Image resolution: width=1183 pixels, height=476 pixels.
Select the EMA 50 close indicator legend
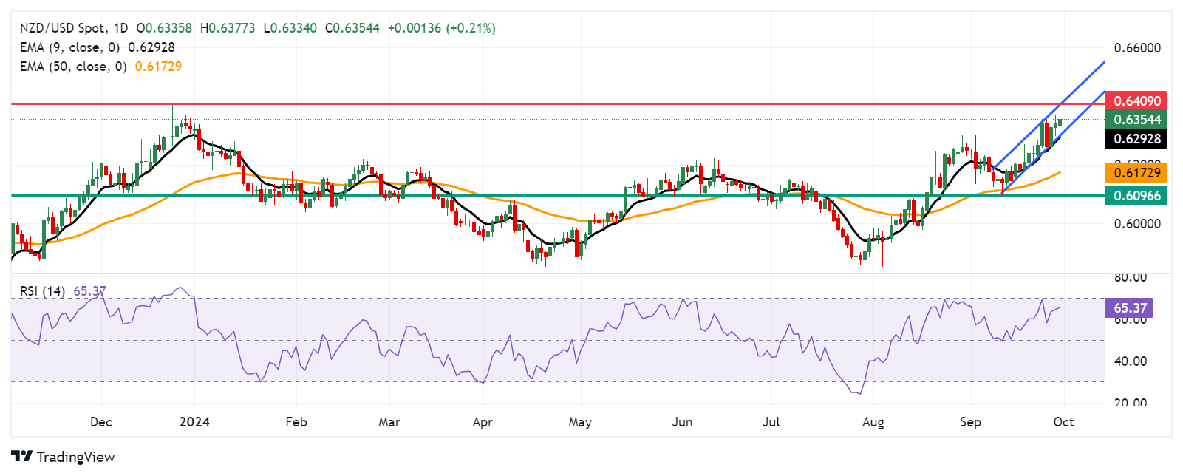point(100,67)
